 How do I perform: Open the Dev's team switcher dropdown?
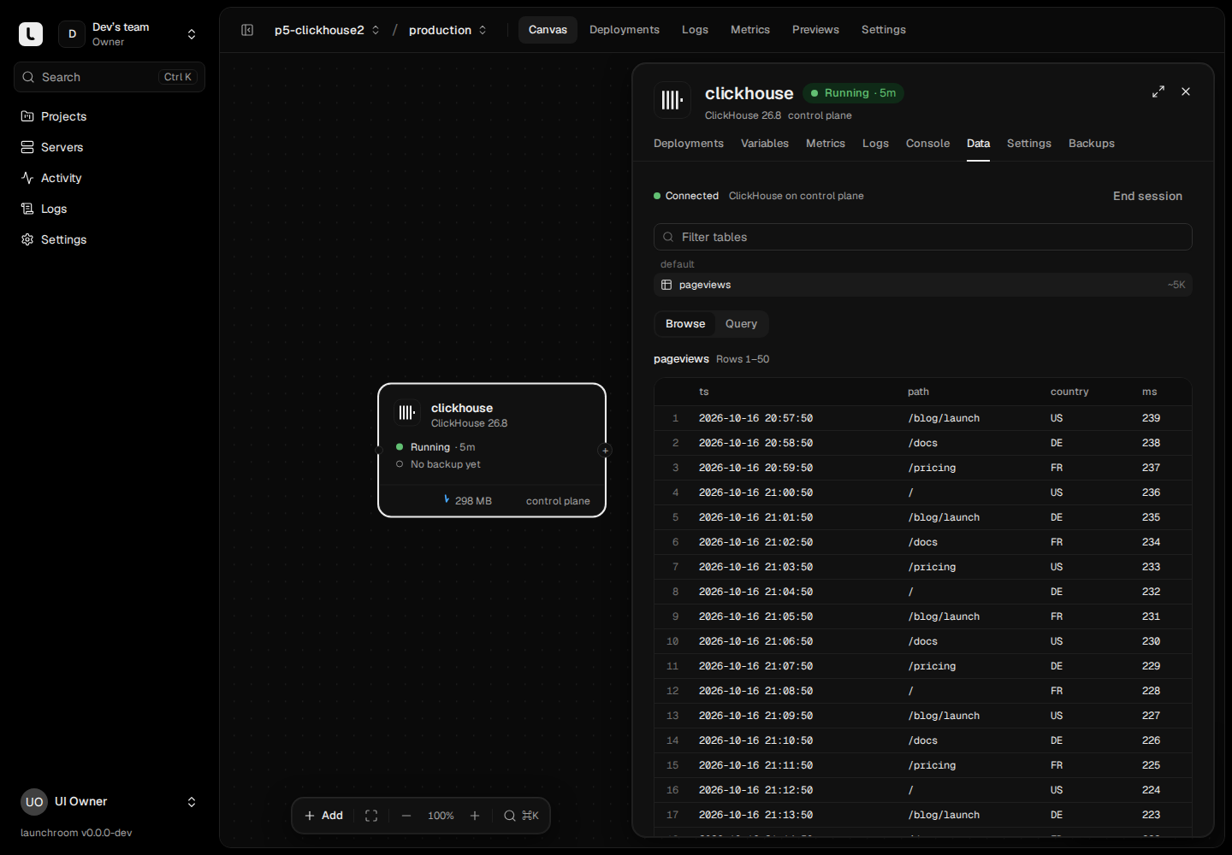click(x=129, y=34)
